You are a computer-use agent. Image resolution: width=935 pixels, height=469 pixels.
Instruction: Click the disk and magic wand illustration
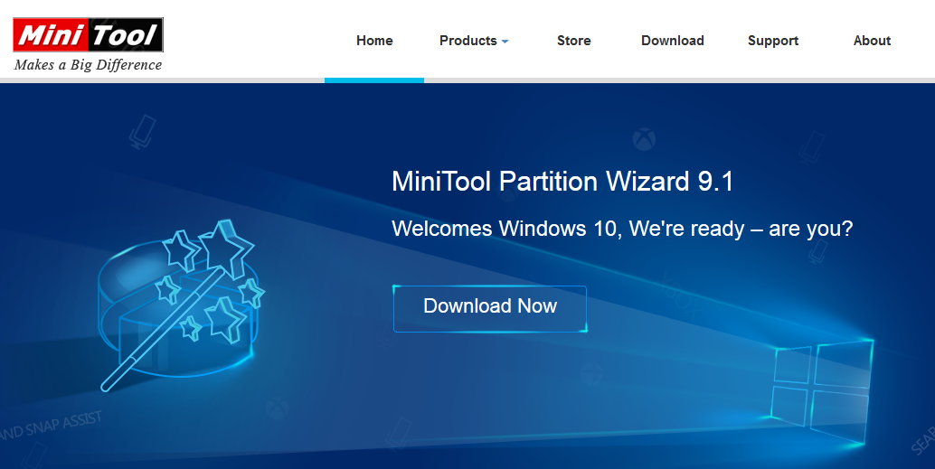(181, 305)
